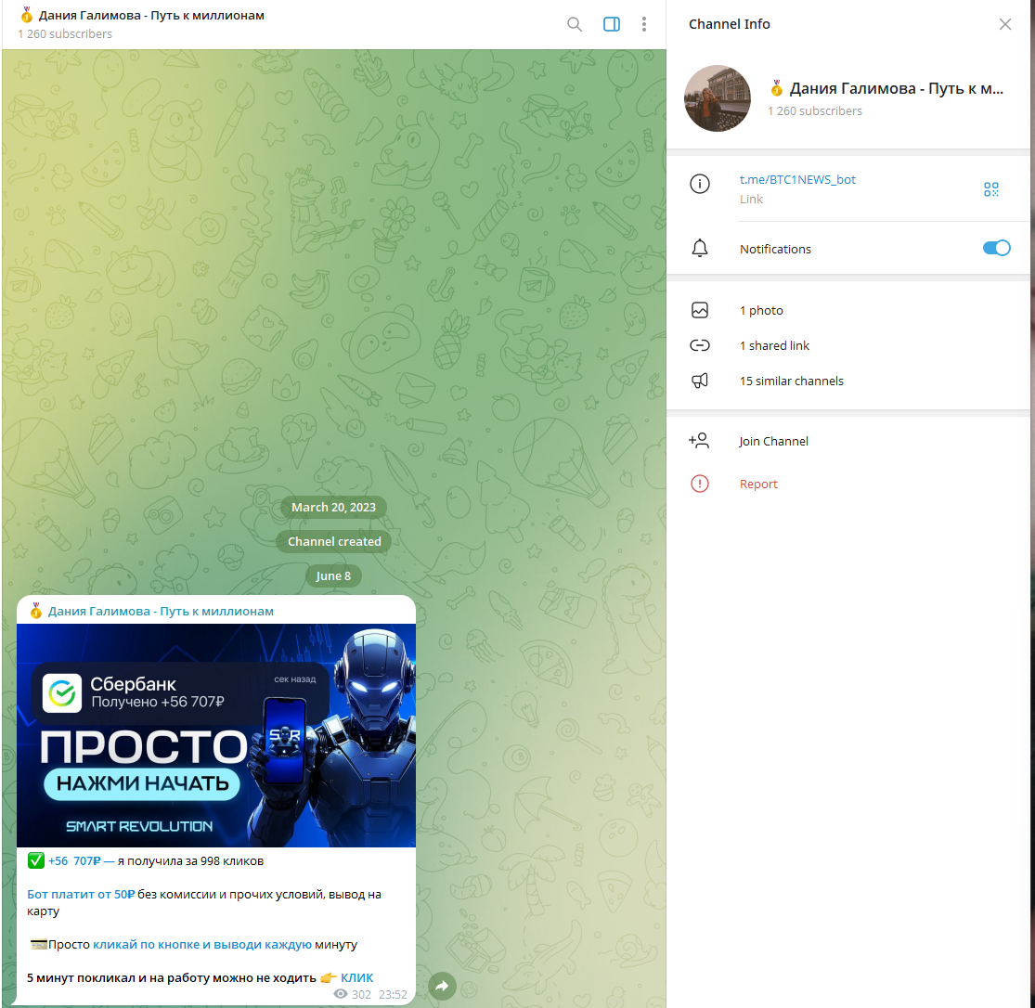The width and height of the screenshot is (1035, 1008).
Task: Toggle the side panel icon
Action: point(611,24)
